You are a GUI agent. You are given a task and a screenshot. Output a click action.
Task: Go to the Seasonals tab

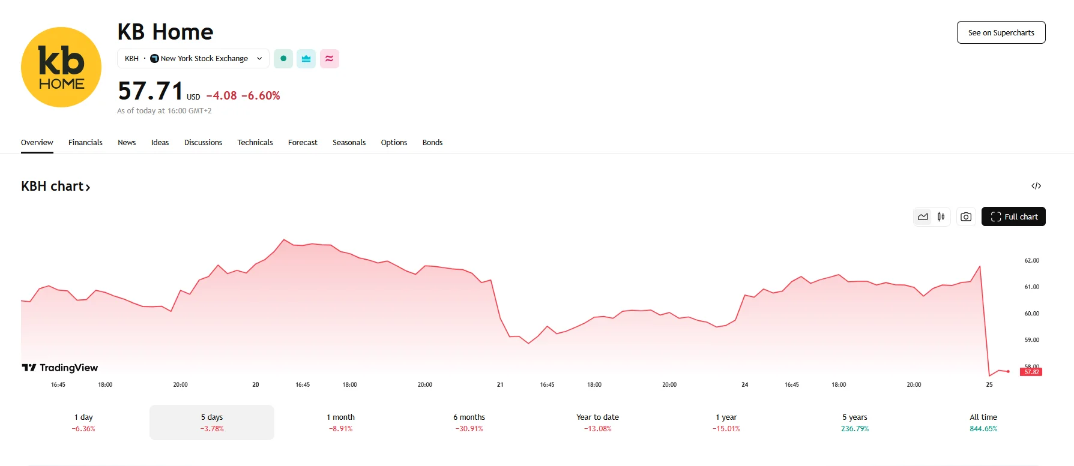click(x=349, y=143)
